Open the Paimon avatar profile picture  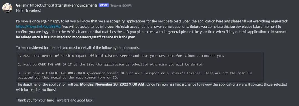click(8, 8)
